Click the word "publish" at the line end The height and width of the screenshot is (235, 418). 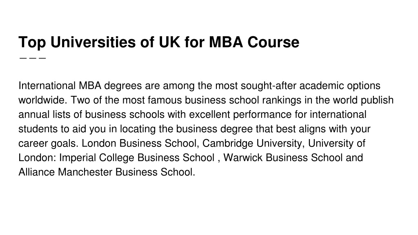[x=377, y=100]
